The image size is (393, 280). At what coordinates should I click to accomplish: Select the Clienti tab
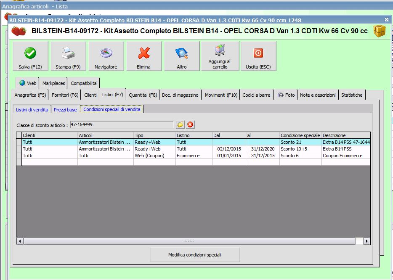90,95
